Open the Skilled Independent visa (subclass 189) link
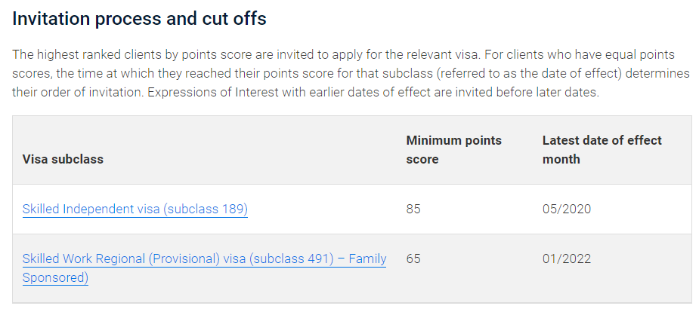The width and height of the screenshot is (699, 312). [x=135, y=209]
